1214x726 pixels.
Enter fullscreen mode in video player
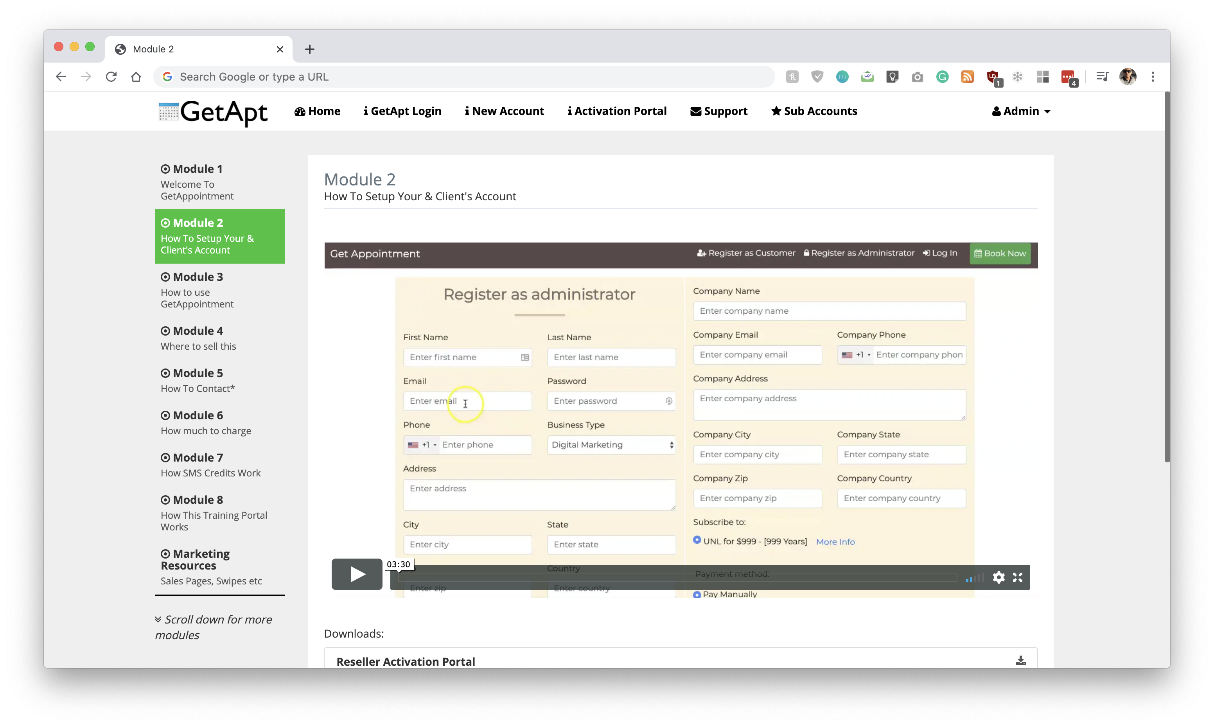click(x=1018, y=578)
